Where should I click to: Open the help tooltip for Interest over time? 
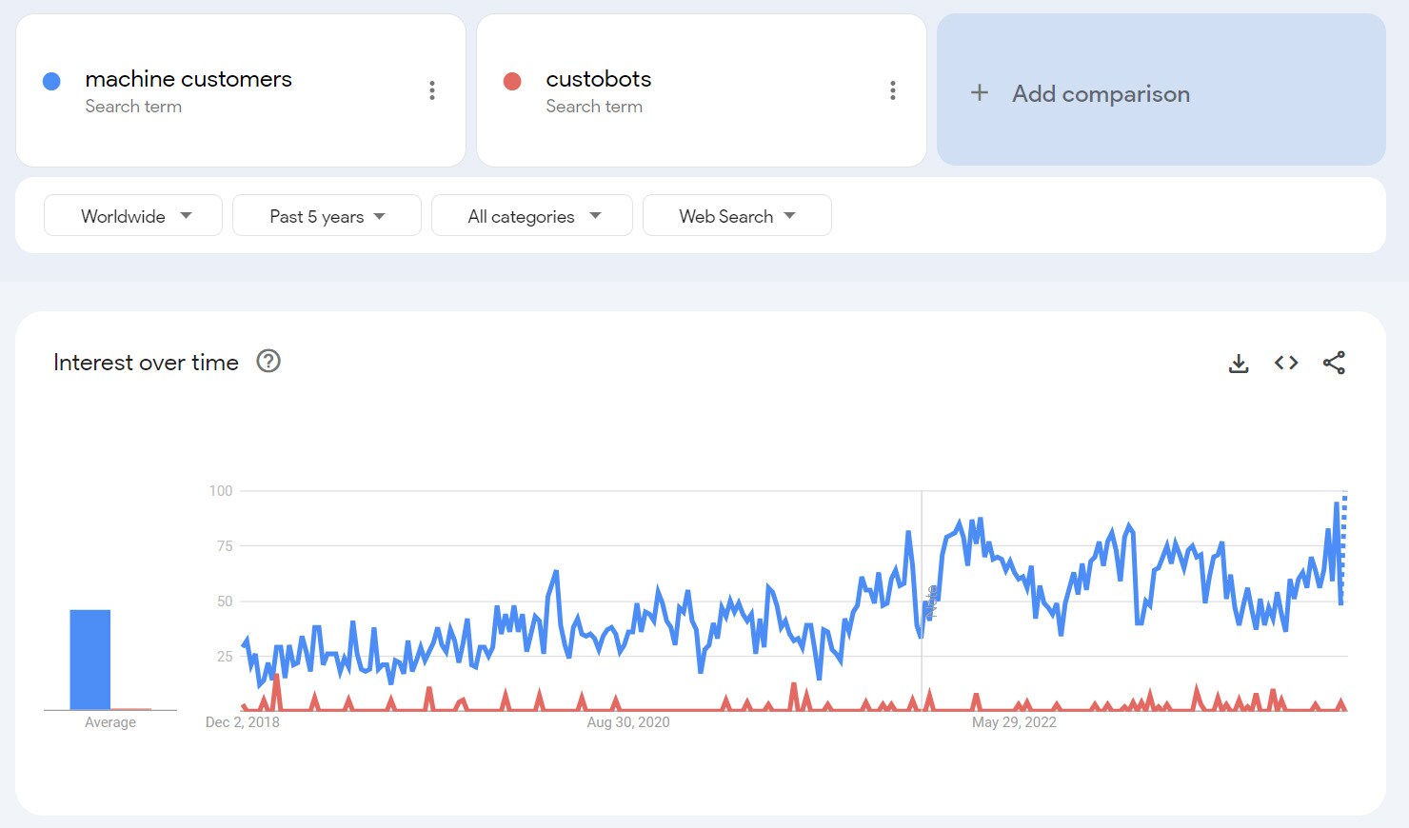pyautogui.click(x=268, y=362)
